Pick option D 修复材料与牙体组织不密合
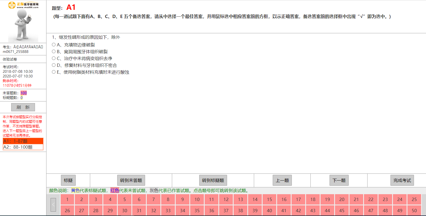 54,65
